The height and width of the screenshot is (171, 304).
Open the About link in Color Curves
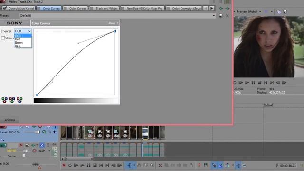click(112, 23)
